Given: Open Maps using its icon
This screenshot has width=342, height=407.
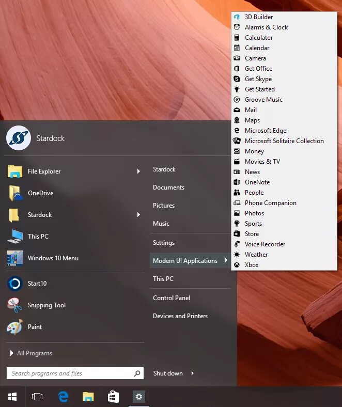Looking at the screenshot, I should [x=237, y=120].
